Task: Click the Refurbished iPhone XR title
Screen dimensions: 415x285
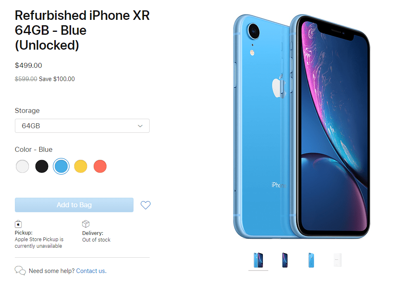Action: 82,30
